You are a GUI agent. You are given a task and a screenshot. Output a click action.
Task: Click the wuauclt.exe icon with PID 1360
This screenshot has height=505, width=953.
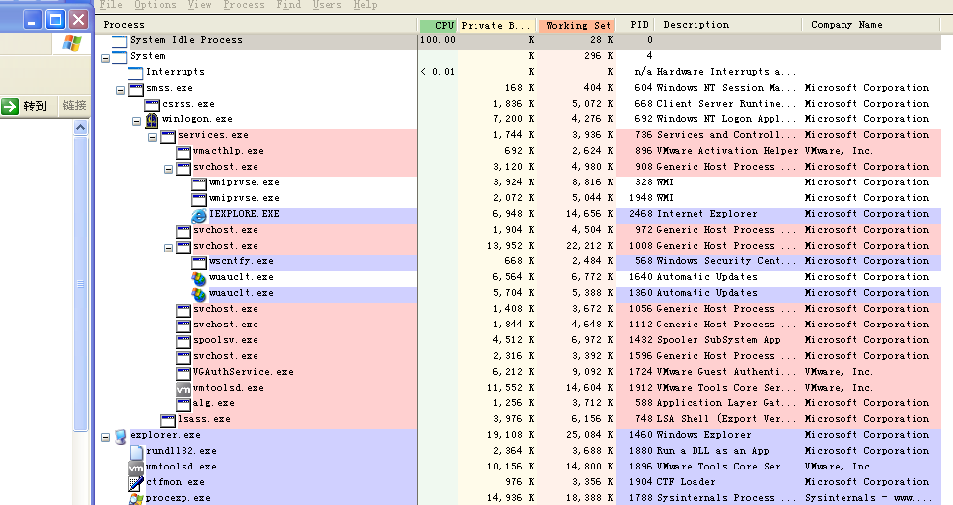click(198, 294)
